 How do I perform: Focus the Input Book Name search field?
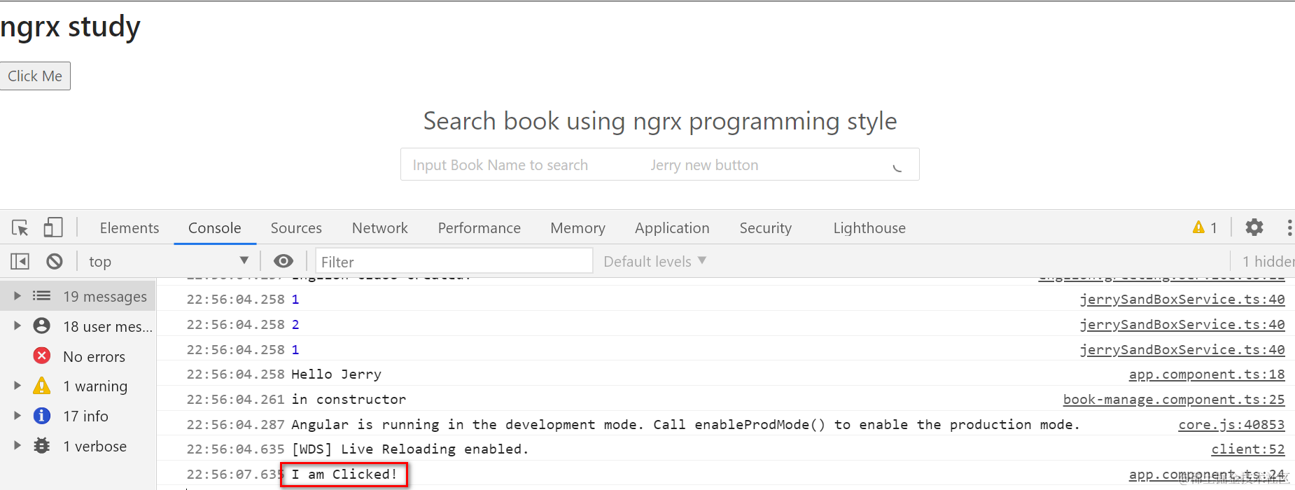pos(518,165)
